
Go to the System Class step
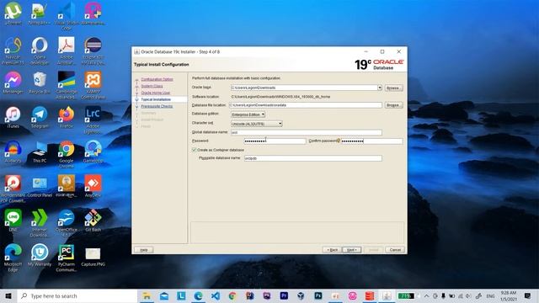152,86
